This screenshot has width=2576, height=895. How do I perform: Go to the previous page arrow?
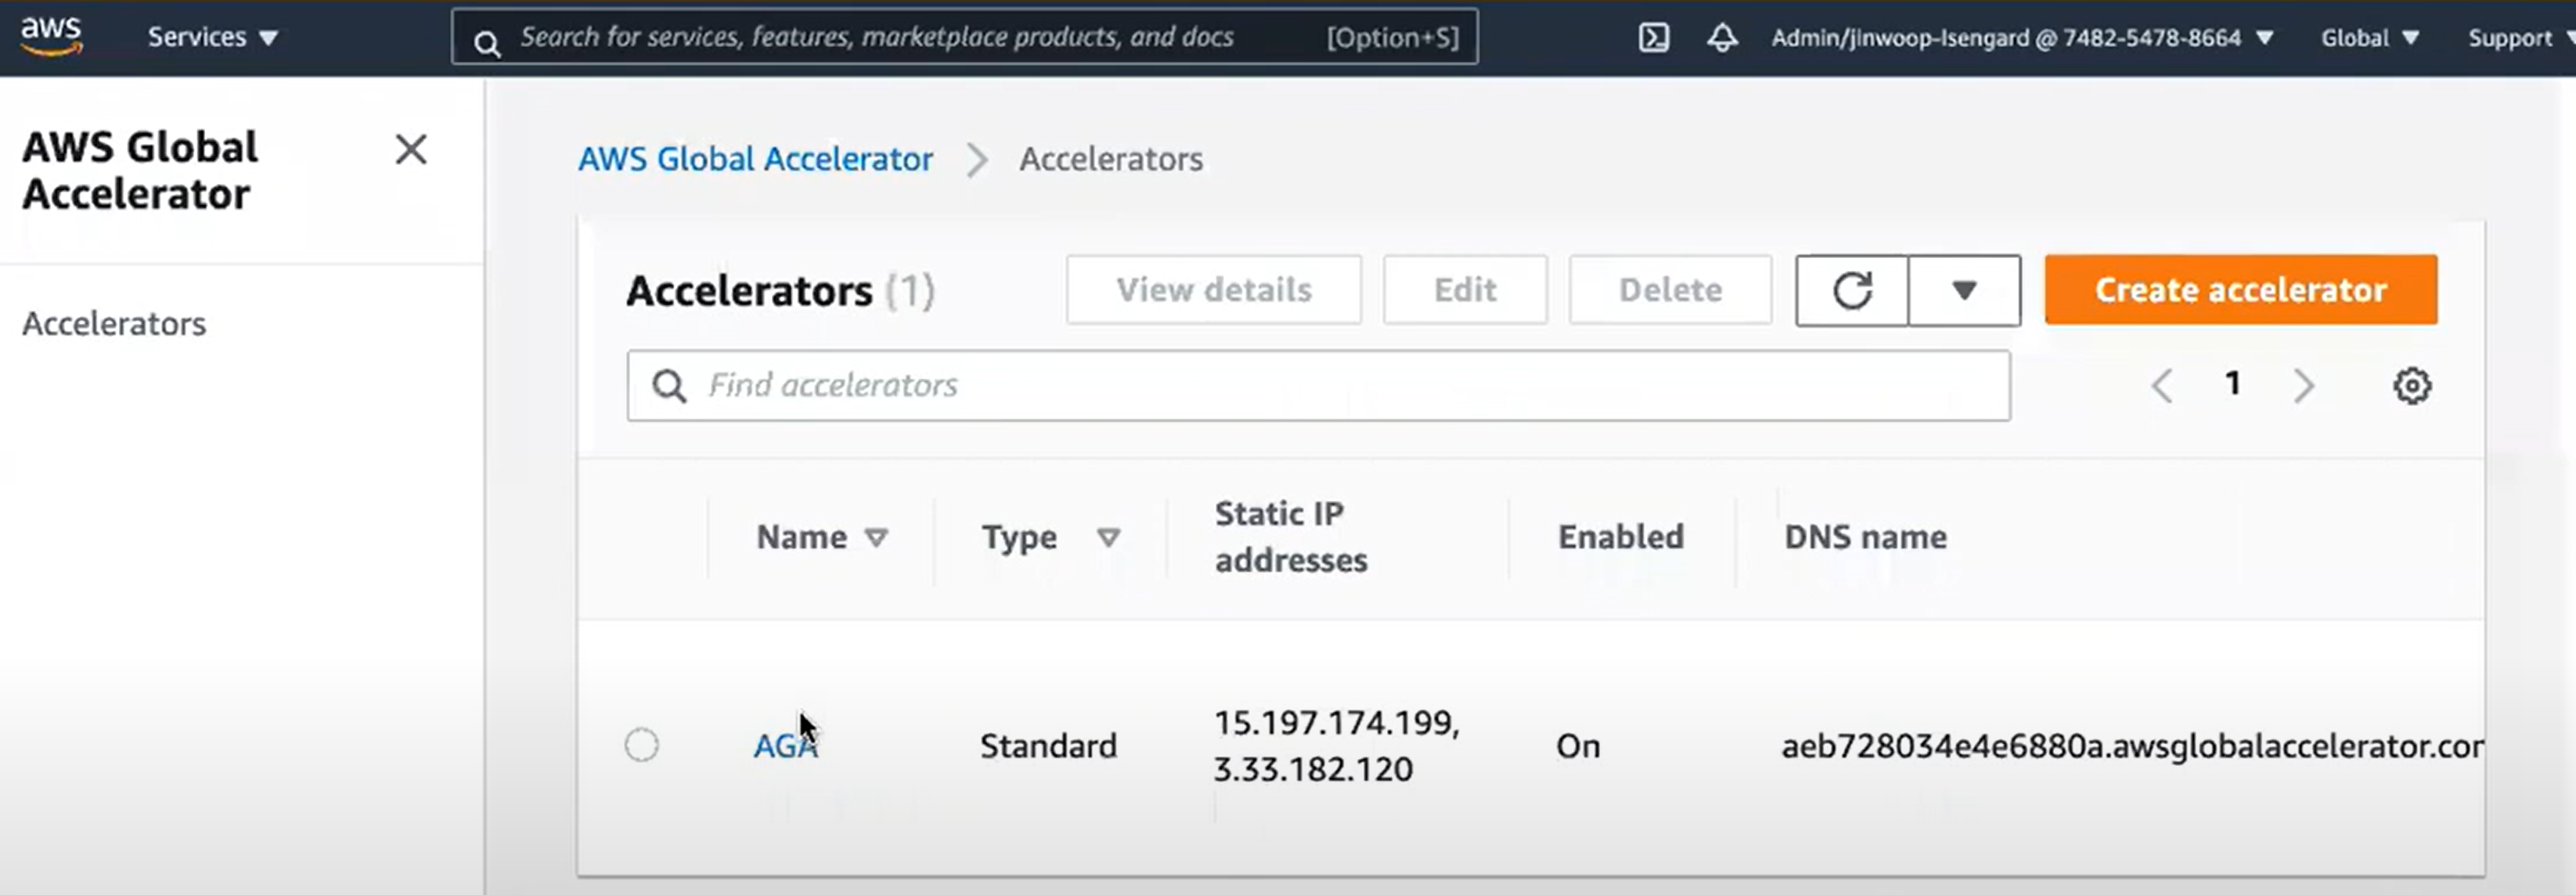(x=2162, y=385)
